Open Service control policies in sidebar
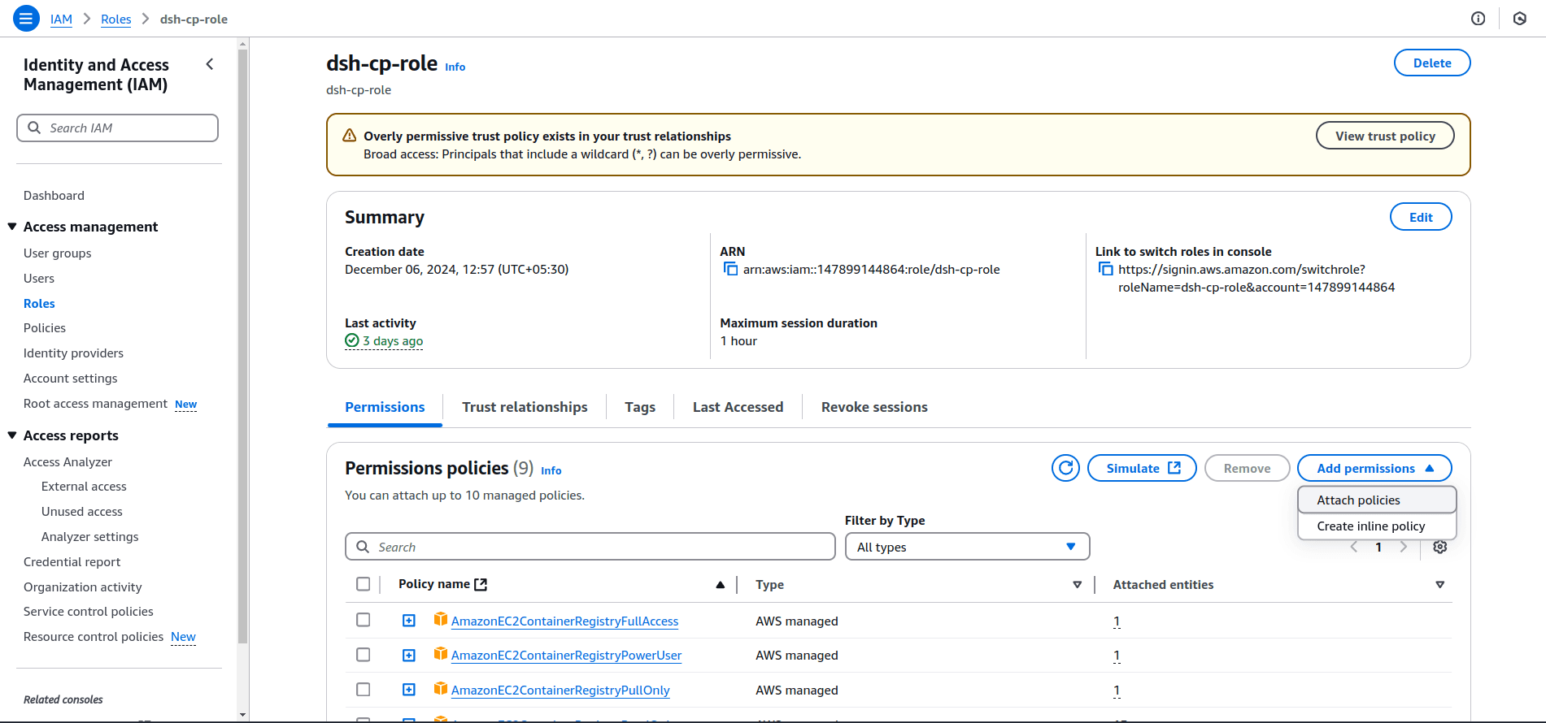Image resolution: width=1546 pixels, height=723 pixels. coord(88,611)
